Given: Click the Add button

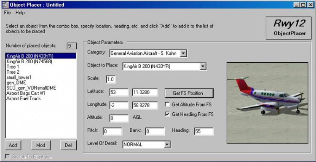Looking at the screenshot, I should [x=13, y=145].
